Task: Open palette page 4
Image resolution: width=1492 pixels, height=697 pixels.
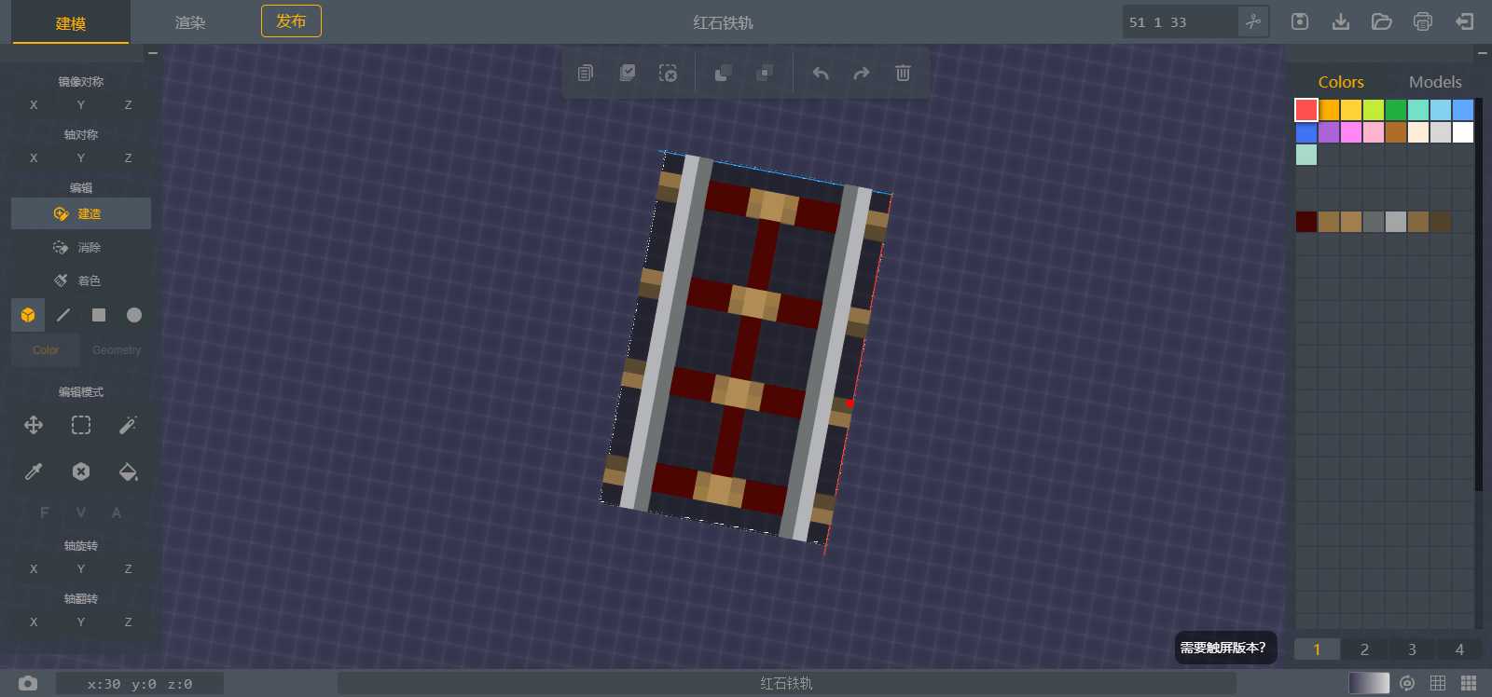Action: (1459, 649)
